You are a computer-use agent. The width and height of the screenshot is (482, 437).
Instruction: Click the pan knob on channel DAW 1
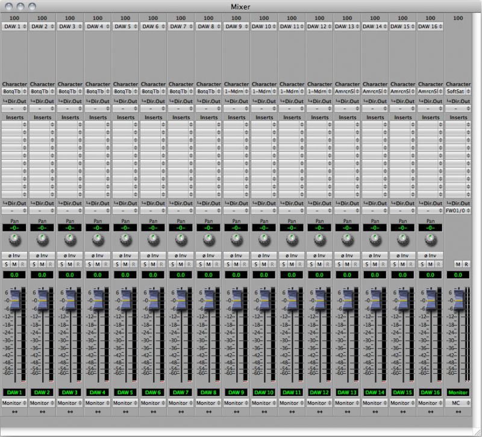point(14,240)
